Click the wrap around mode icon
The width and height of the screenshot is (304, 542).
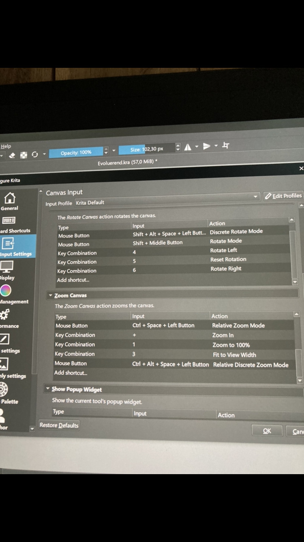(x=226, y=145)
